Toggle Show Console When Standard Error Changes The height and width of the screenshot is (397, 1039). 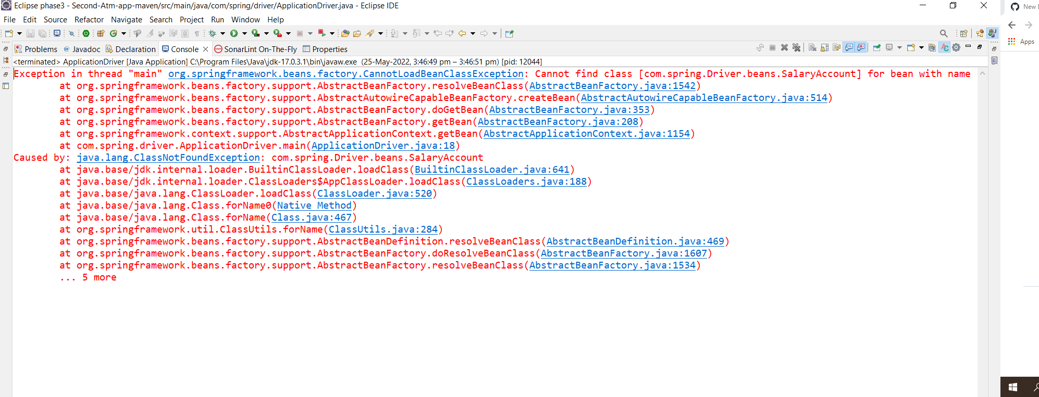pyautogui.click(x=861, y=48)
